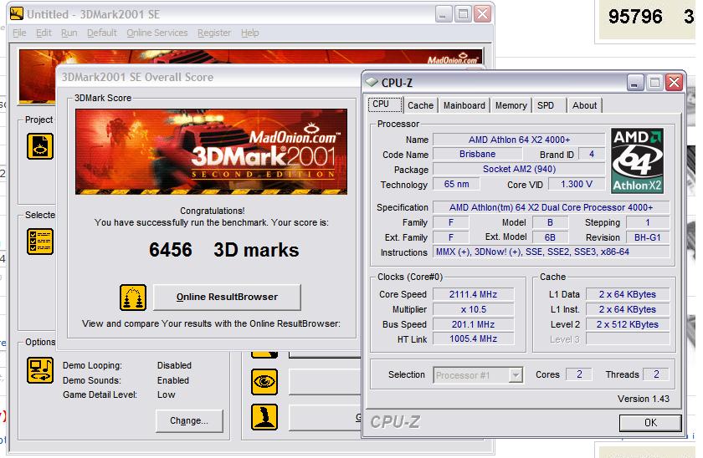Click the Multiplier value x 10.5

pyautogui.click(x=473, y=309)
